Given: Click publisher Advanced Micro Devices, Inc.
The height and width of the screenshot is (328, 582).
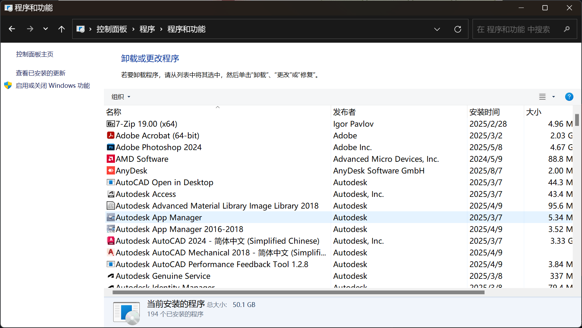Looking at the screenshot, I should [386, 159].
